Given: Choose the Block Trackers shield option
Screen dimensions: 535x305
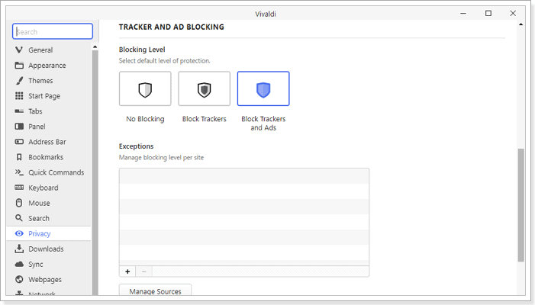Looking at the screenshot, I should click(204, 88).
